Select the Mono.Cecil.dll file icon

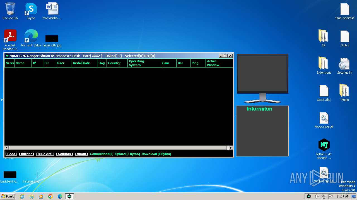[324, 120]
